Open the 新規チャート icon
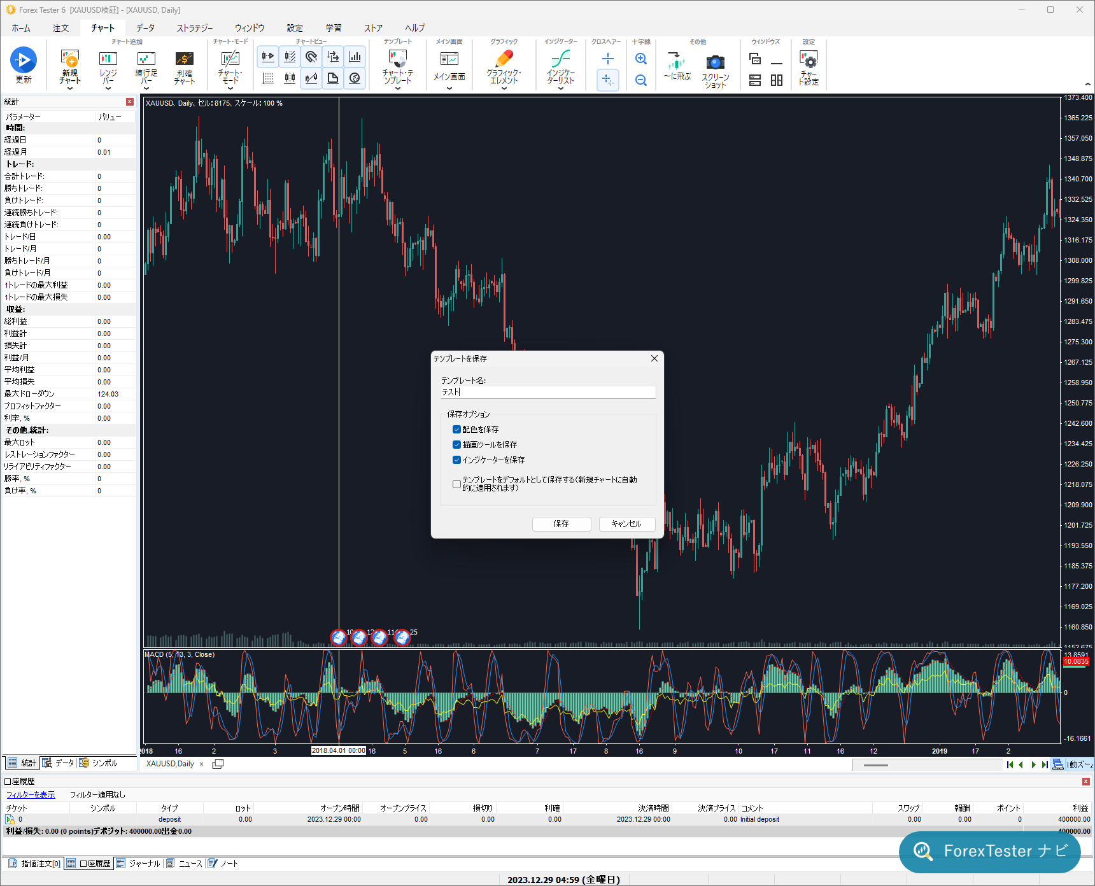This screenshot has height=886, width=1095. click(x=70, y=59)
